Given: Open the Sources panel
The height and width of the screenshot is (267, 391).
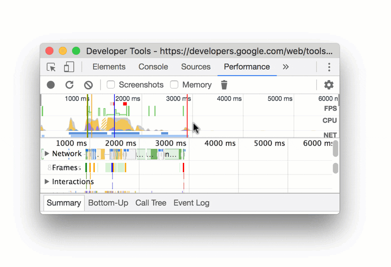Looking at the screenshot, I should [196, 67].
